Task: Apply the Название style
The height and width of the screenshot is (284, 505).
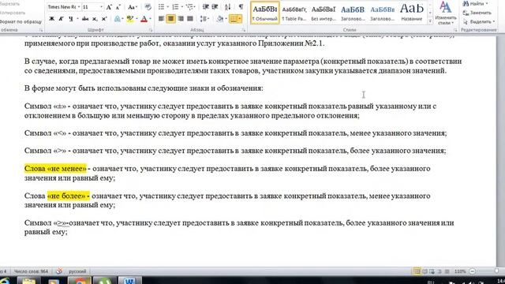Action: pos(412,13)
